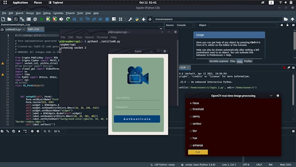296x167 pixels.
Task: Switch to the Profiler tab
Action: 248,61
